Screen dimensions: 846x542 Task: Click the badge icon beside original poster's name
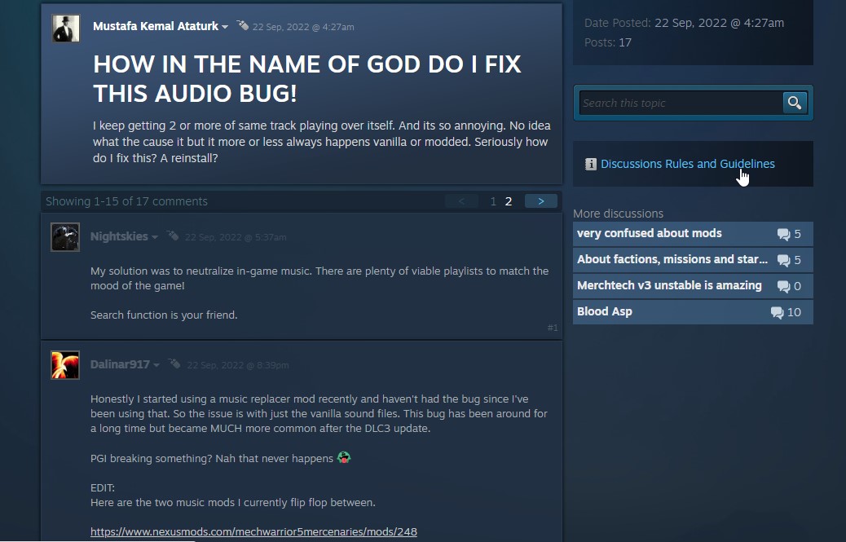(242, 25)
